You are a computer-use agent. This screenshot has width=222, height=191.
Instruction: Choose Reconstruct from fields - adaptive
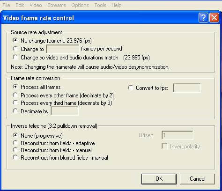tap(15, 143)
